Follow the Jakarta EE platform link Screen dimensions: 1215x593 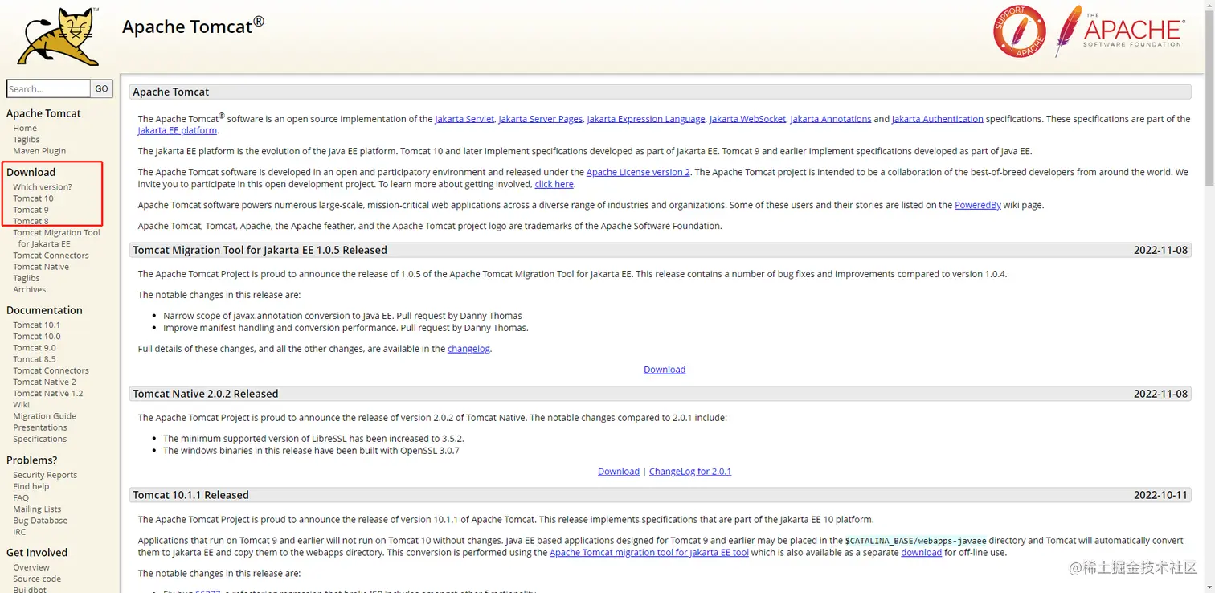[x=178, y=130]
